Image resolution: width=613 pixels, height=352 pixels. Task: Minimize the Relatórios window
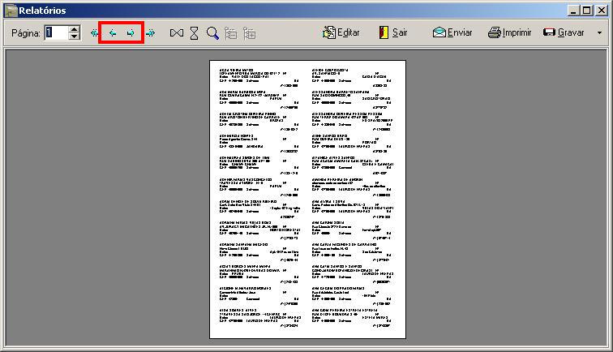[573, 11]
